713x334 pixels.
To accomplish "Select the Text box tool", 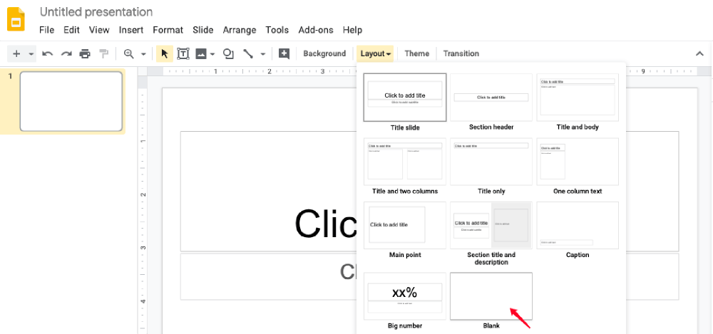I will pos(183,53).
